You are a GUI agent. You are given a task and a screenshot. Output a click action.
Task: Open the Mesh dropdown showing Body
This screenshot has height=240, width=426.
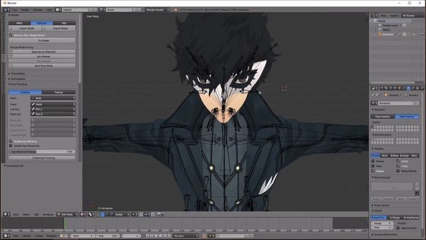pos(53,98)
